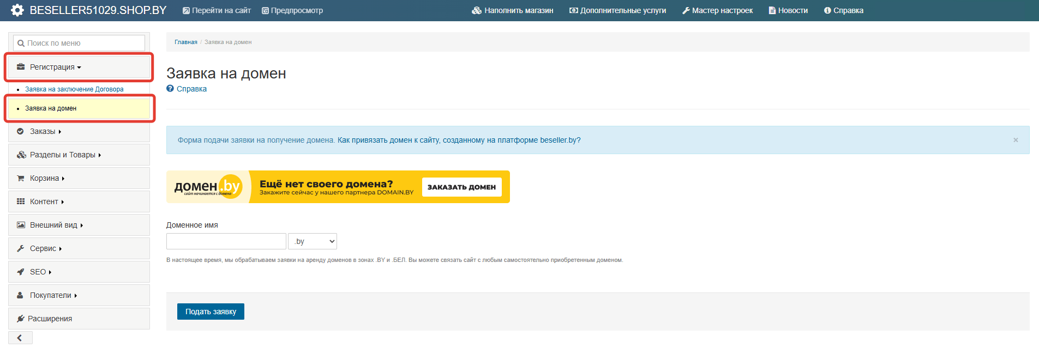Collapse the sidebar with the left chevron

(20, 338)
